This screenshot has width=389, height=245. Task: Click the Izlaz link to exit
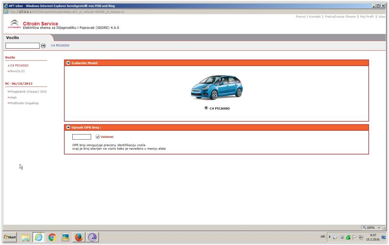click(x=381, y=17)
